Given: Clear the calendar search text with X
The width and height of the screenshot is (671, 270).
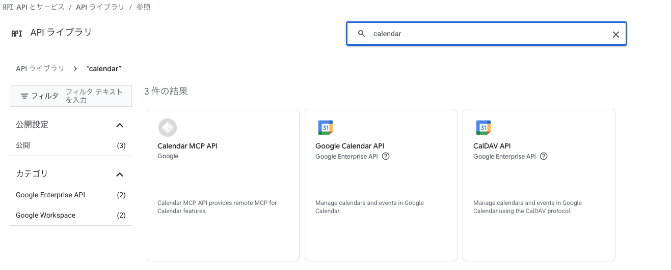Looking at the screenshot, I should [x=615, y=34].
